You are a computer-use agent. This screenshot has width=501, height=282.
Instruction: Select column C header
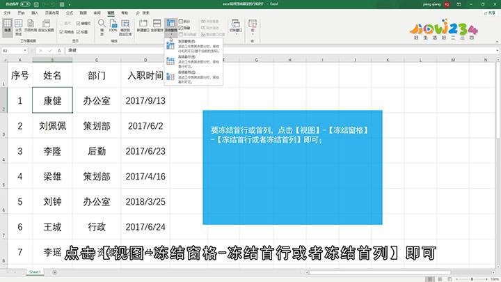(97, 60)
